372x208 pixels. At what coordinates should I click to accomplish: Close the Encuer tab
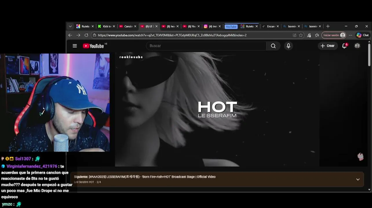coord(278,26)
